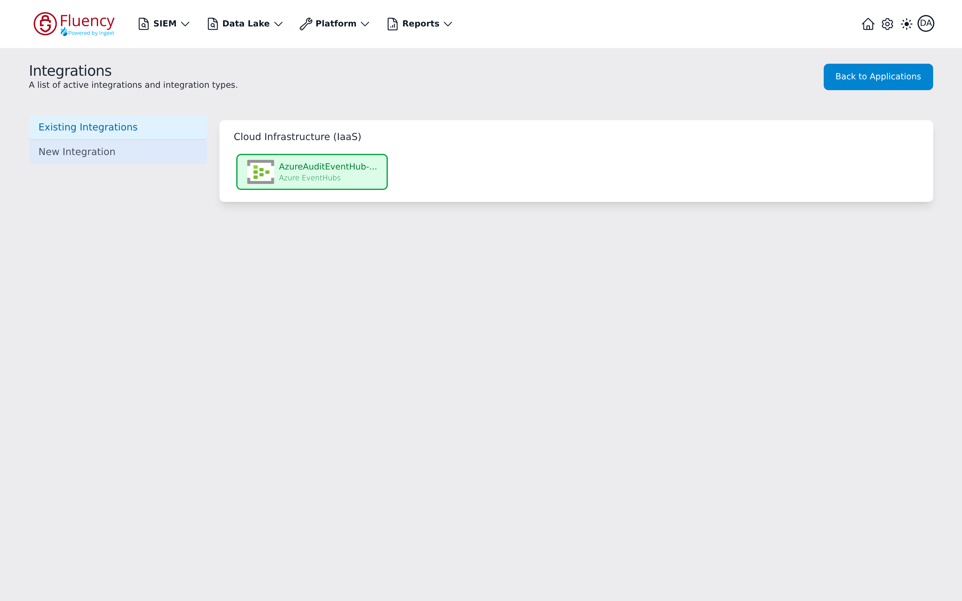Select the New Integration tab

[118, 152]
